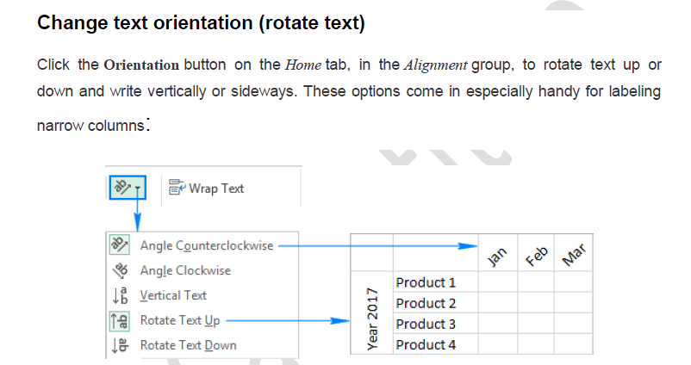Select the angled Mar header cell
691x365 pixels.
pos(574,253)
